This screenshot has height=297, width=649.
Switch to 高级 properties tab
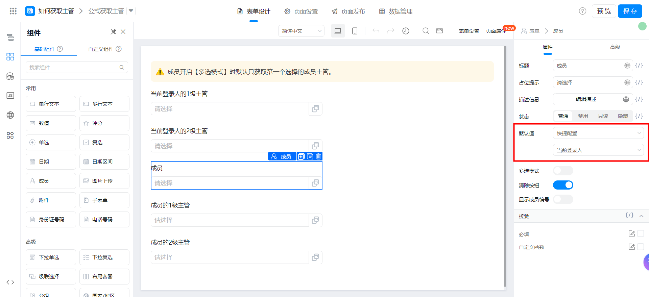(x=615, y=47)
